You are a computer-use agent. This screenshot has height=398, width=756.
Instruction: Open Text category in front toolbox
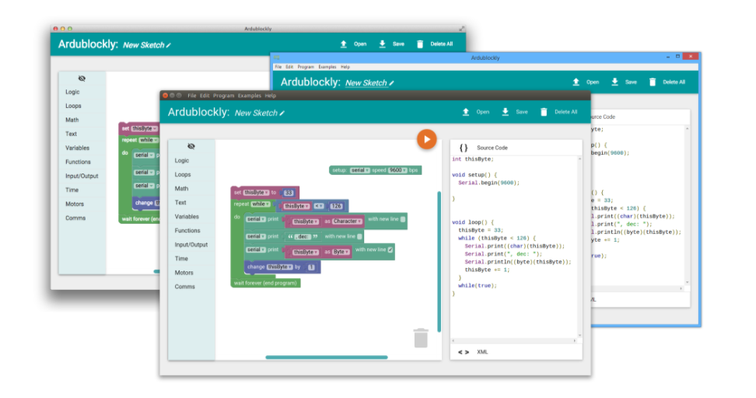(x=180, y=202)
